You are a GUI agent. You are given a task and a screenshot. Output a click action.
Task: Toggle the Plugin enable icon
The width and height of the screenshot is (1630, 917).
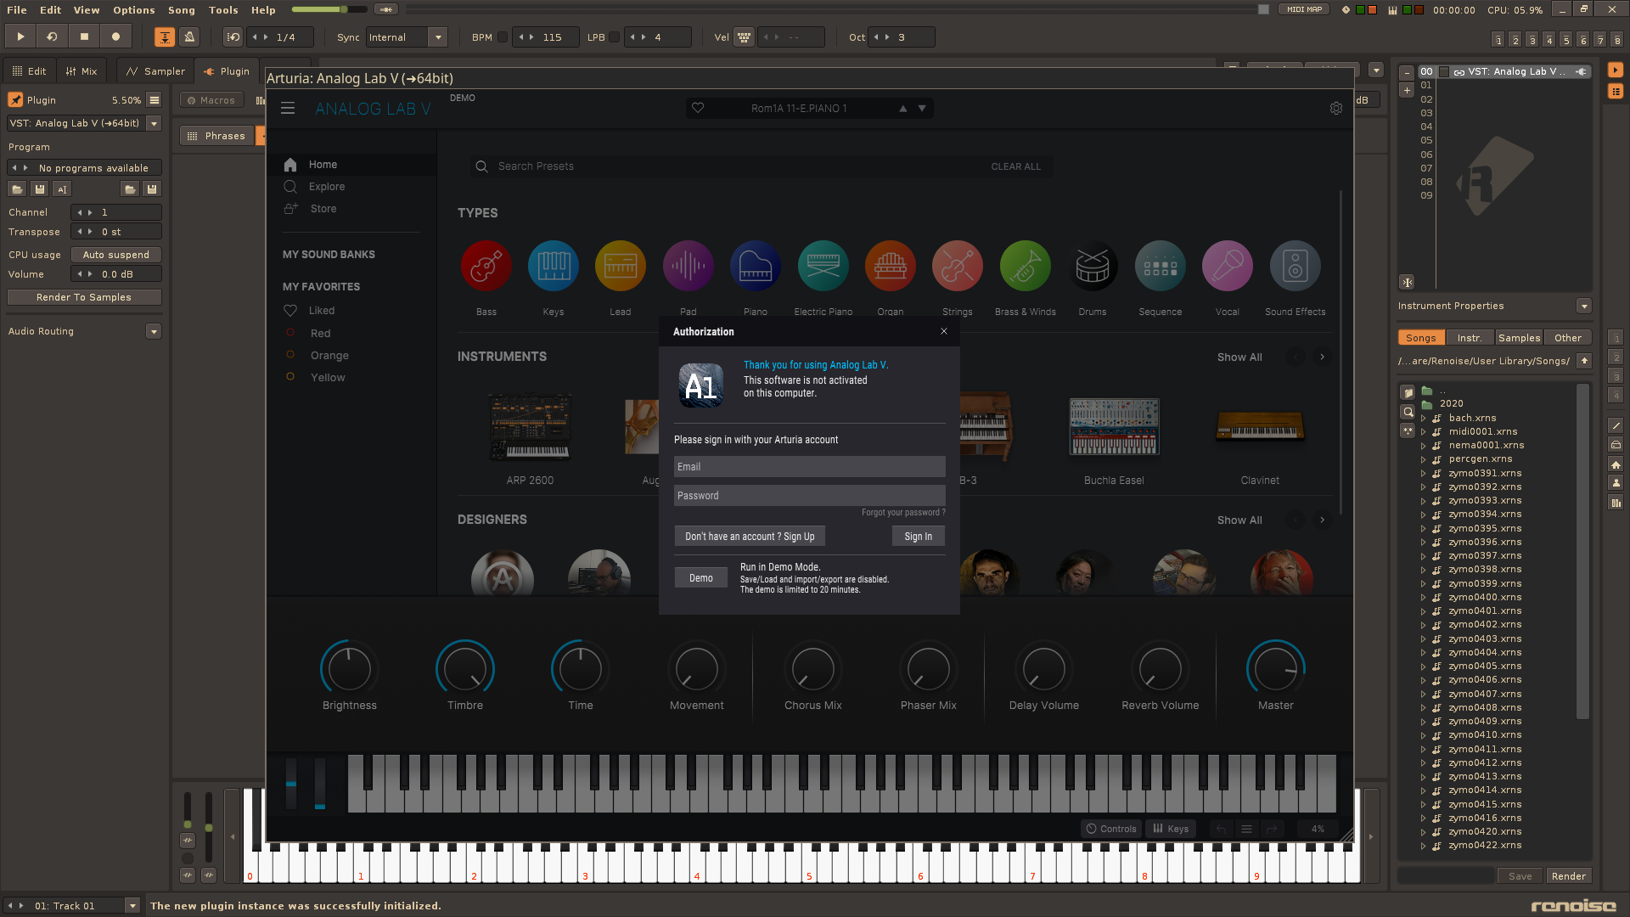pyautogui.click(x=15, y=100)
